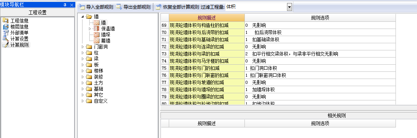Image resolution: width=417 pixels, height=138 pixels.
Task: Select 墙垛 label in the tree
Action: [x=105, y=35]
